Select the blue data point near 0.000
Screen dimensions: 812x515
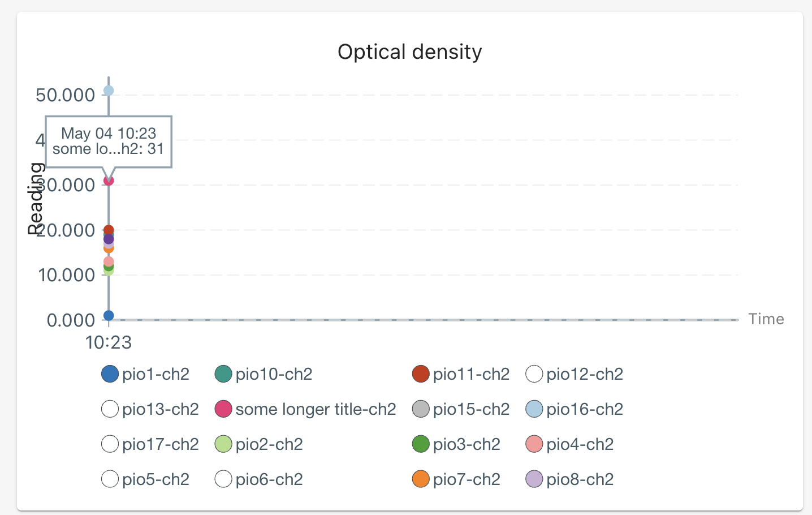tap(109, 316)
